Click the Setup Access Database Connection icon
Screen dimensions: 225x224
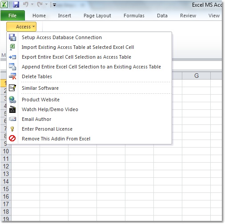(x=12, y=37)
